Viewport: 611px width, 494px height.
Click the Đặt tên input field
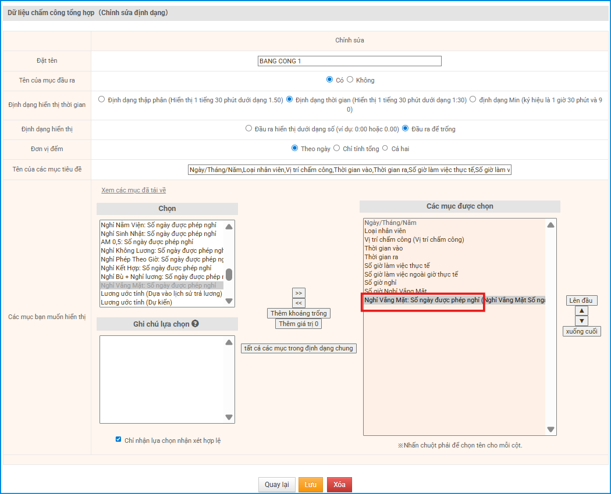click(349, 61)
